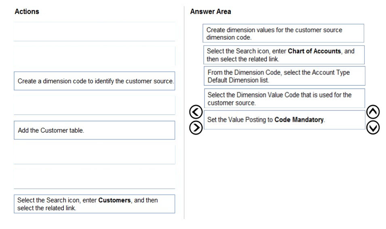The image size is (386, 229).
Task: Select 'Set the Value Posting to Code Mandatory' step
Action: [x=285, y=119]
